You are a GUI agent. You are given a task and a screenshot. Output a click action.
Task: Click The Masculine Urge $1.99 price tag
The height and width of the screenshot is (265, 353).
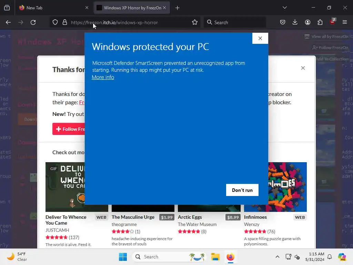167,217
